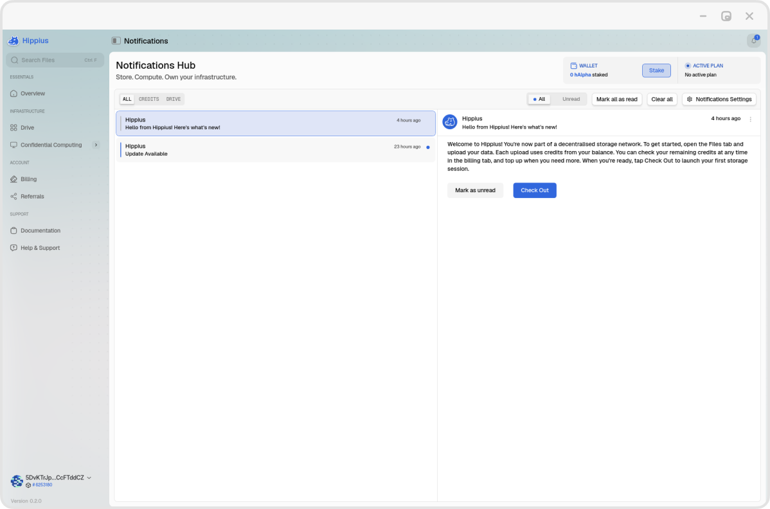Screen dimensions: 770x509
Task: Click the Confidential Computing monitor icon
Action: (x=13, y=145)
